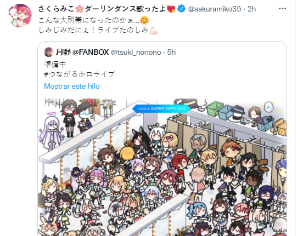Click the quoted tweet's small 月野 avatar
Screen dimensions: 303x236
click(x=49, y=52)
